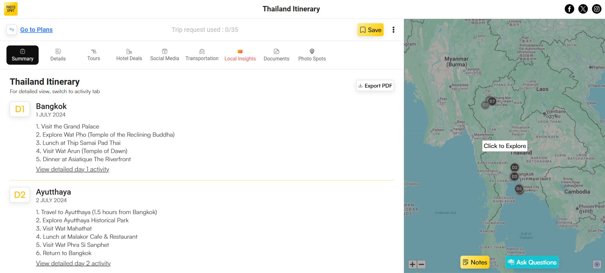The width and height of the screenshot is (605, 273).
Task: Click the Photo Spot logo
Action: point(11,9)
